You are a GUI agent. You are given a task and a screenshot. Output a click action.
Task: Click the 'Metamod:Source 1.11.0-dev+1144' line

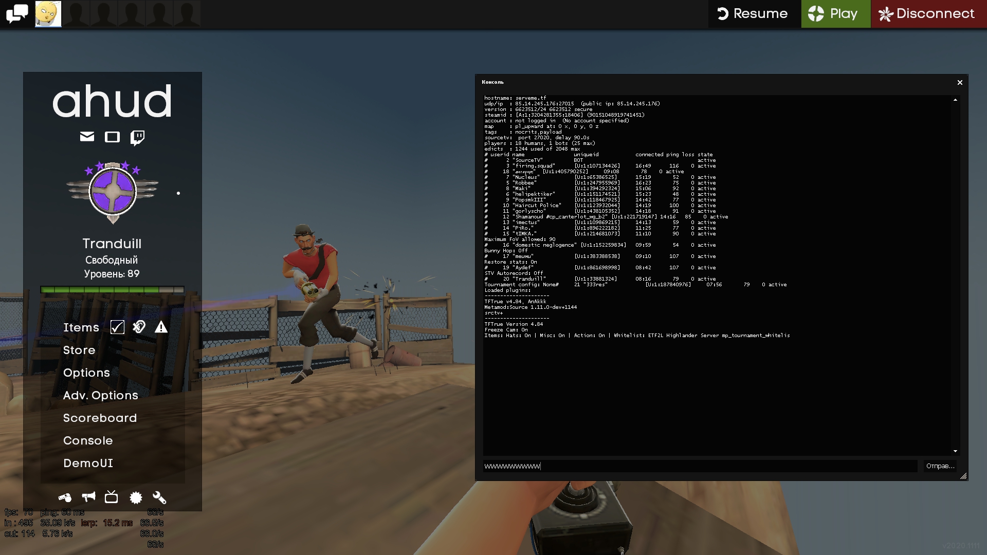click(x=531, y=307)
